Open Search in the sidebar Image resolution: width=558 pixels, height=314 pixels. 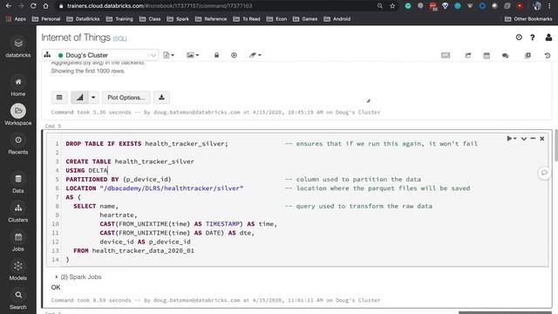click(18, 299)
